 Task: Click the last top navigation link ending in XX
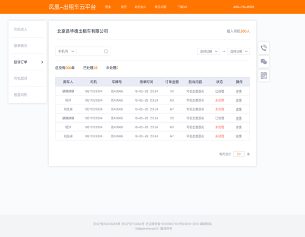click(x=182, y=7)
